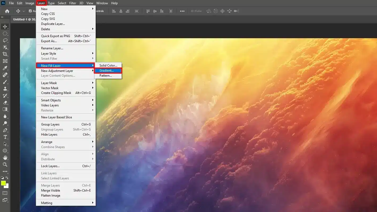Select the Clone Stamp tool
Viewport: 377px width, 212px height.
pos(5,89)
